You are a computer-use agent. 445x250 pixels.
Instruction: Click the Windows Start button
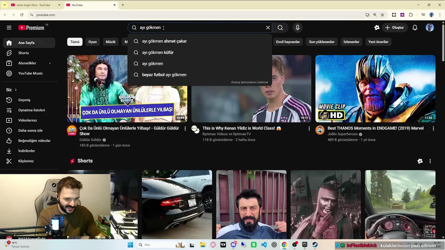[130, 245]
